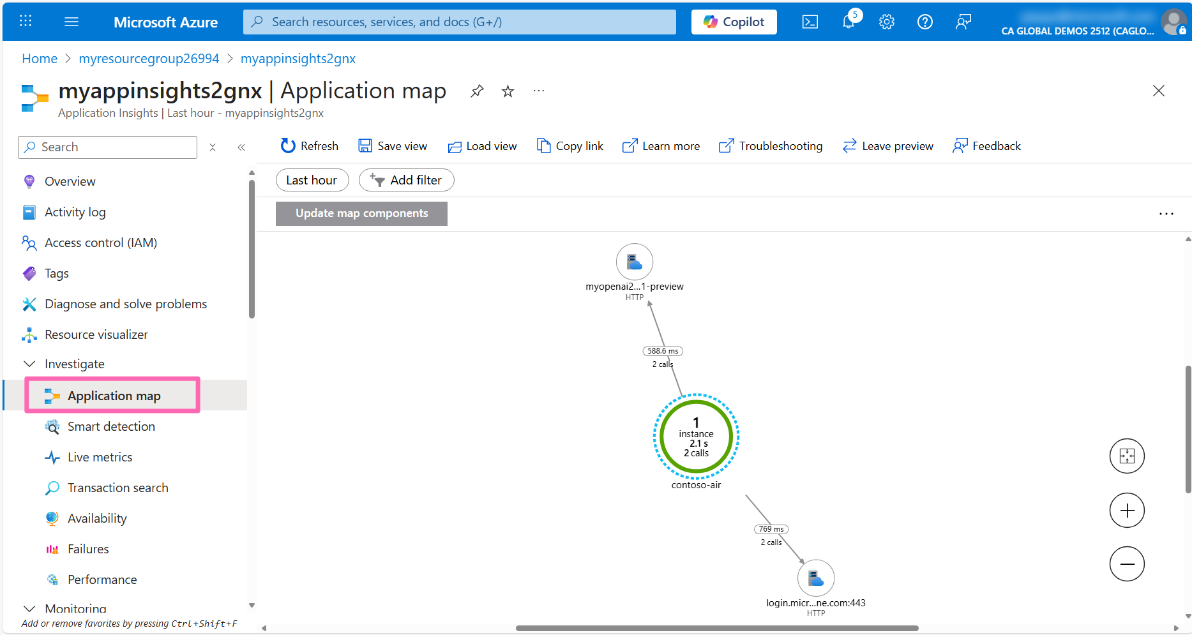Open the Troubleshooting link

pos(770,146)
